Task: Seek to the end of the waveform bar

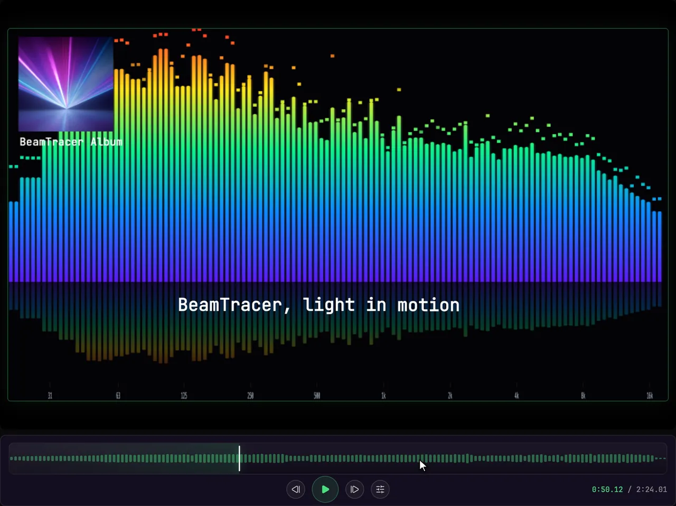Action: [x=664, y=458]
